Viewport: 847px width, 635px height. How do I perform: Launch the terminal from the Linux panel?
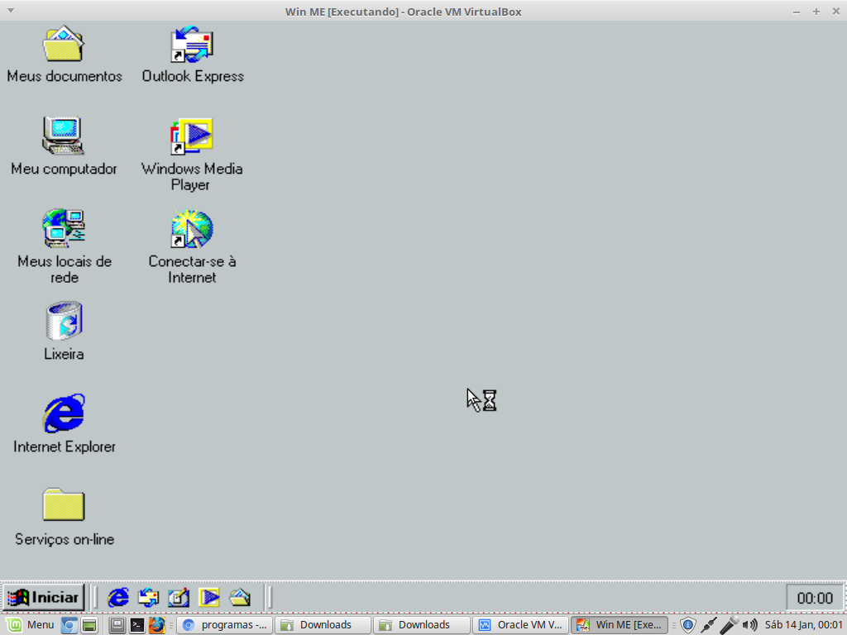[x=137, y=625]
